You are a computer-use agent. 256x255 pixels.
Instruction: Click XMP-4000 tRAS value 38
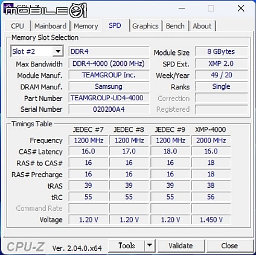[211, 186]
